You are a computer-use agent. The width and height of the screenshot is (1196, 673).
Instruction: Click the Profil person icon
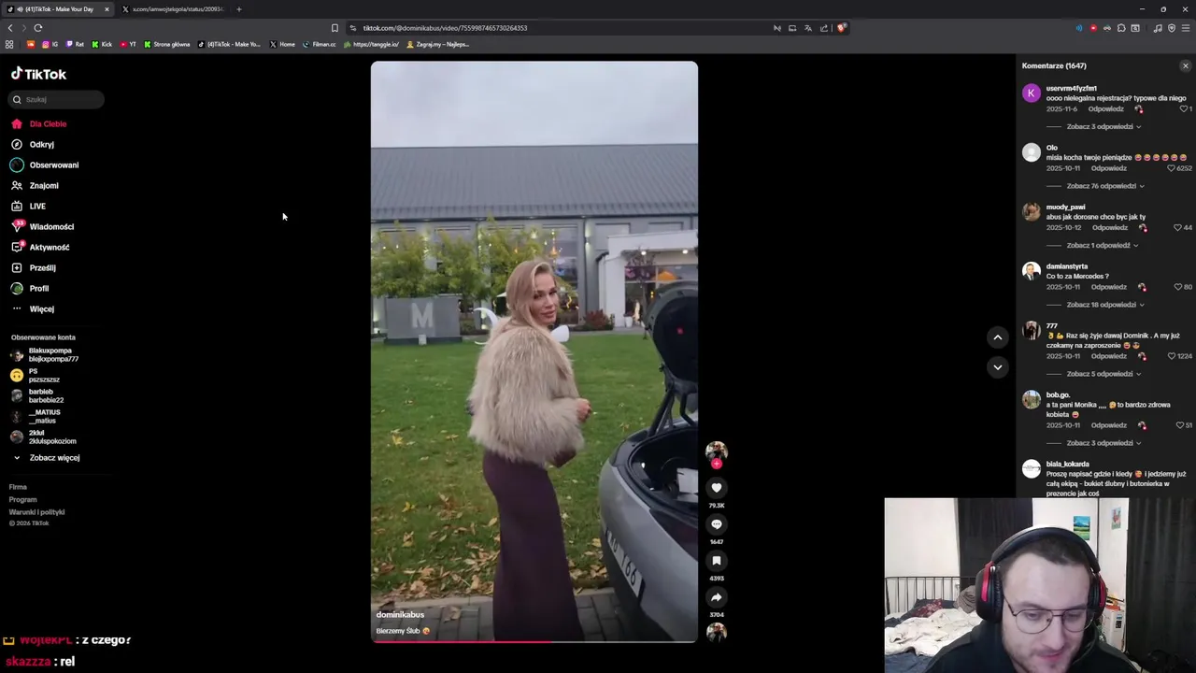click(x=17, y=288)
